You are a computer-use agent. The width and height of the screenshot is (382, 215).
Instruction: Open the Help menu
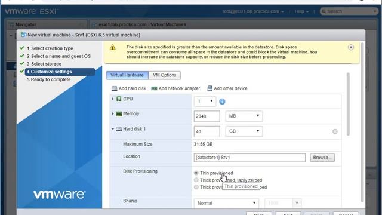click(x=301, y=11)
